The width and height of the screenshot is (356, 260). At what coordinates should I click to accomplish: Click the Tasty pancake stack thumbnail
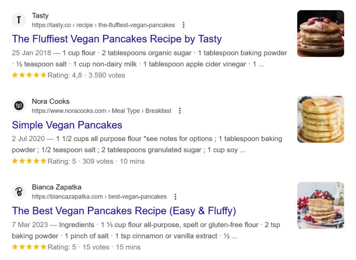coord(320,33)
